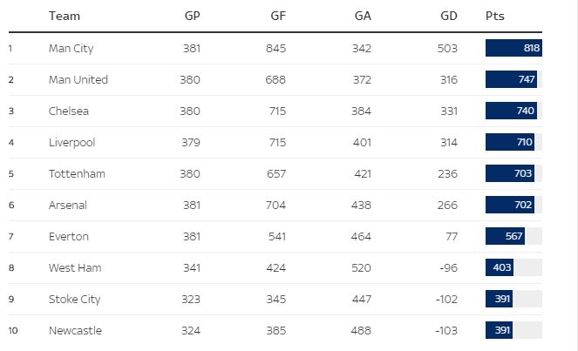The height and width of the screenshot is (351, 578).
Task: Click the Liverpool team name
Action: [71, 143]
